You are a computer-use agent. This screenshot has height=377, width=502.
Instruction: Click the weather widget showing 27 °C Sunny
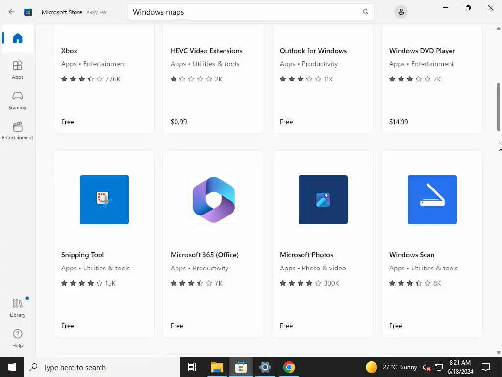click(391, 367)
